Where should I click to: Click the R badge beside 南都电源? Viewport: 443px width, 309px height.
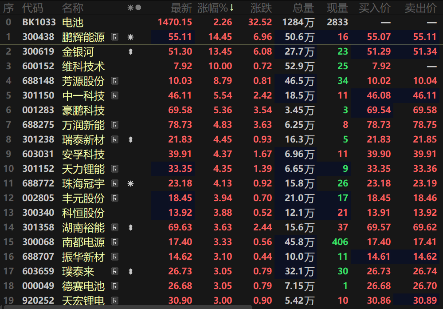pos(114,242)
